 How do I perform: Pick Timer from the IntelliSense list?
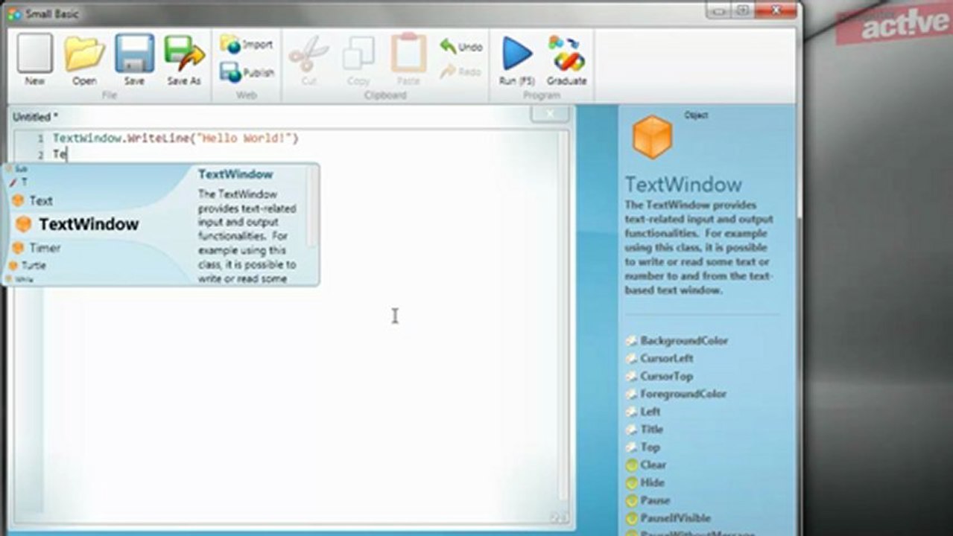[45, 248]
